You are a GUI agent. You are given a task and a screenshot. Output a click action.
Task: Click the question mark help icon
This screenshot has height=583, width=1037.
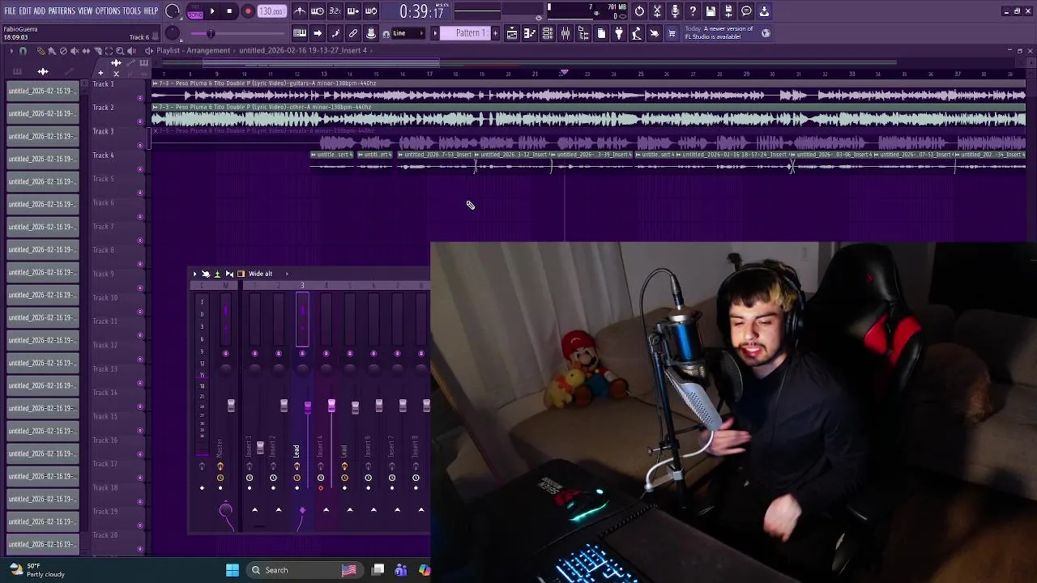(x=693, y=11)
